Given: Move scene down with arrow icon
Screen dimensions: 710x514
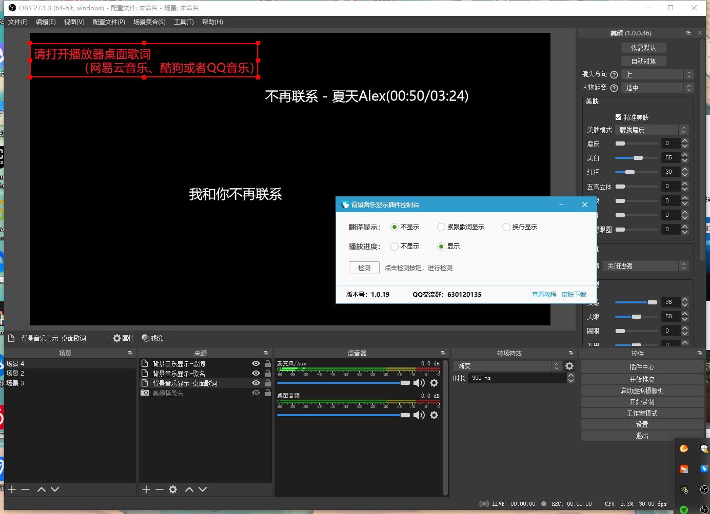Looking at the screenshot, I should [55, 489].
